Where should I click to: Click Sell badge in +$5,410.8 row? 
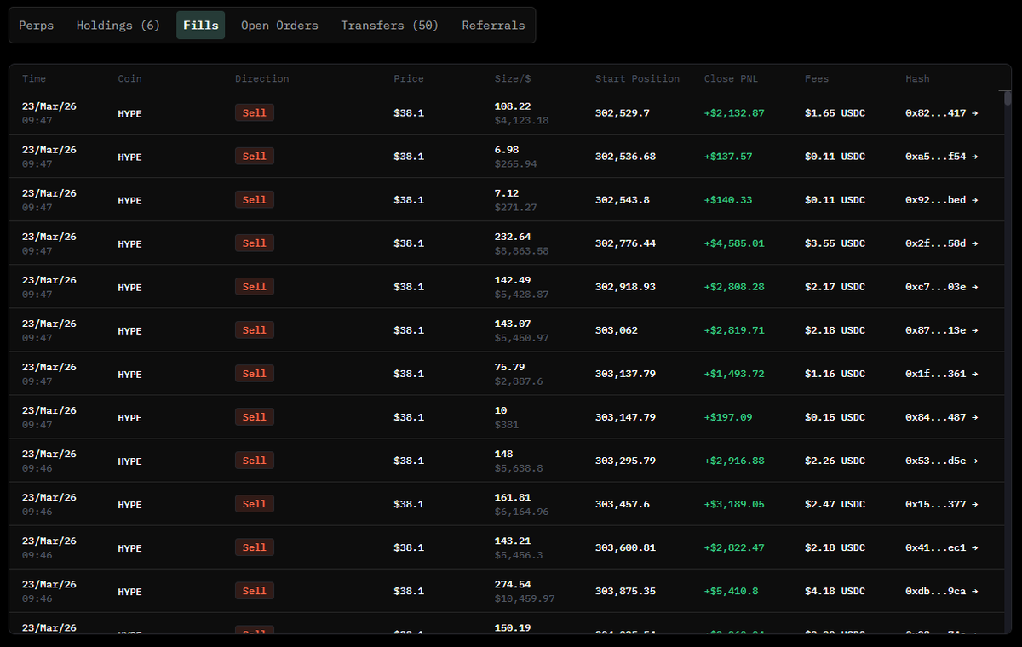255,590
